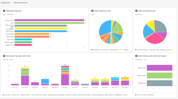Image resolution: width=178 pixels, height=99 pixels.
Task: Click the resize corner of Open deals by user widget
Action: click(131, 51)
